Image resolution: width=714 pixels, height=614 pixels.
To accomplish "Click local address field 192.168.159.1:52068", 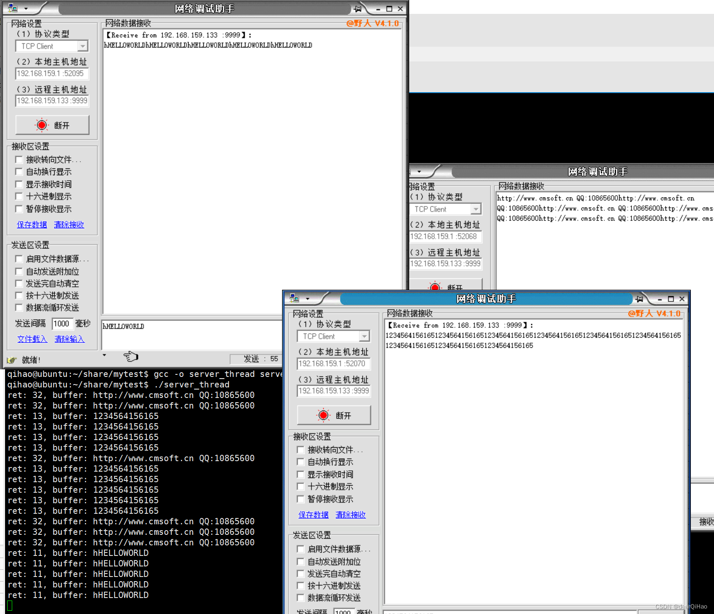I will pyautogui.click(x=445, y=237).
